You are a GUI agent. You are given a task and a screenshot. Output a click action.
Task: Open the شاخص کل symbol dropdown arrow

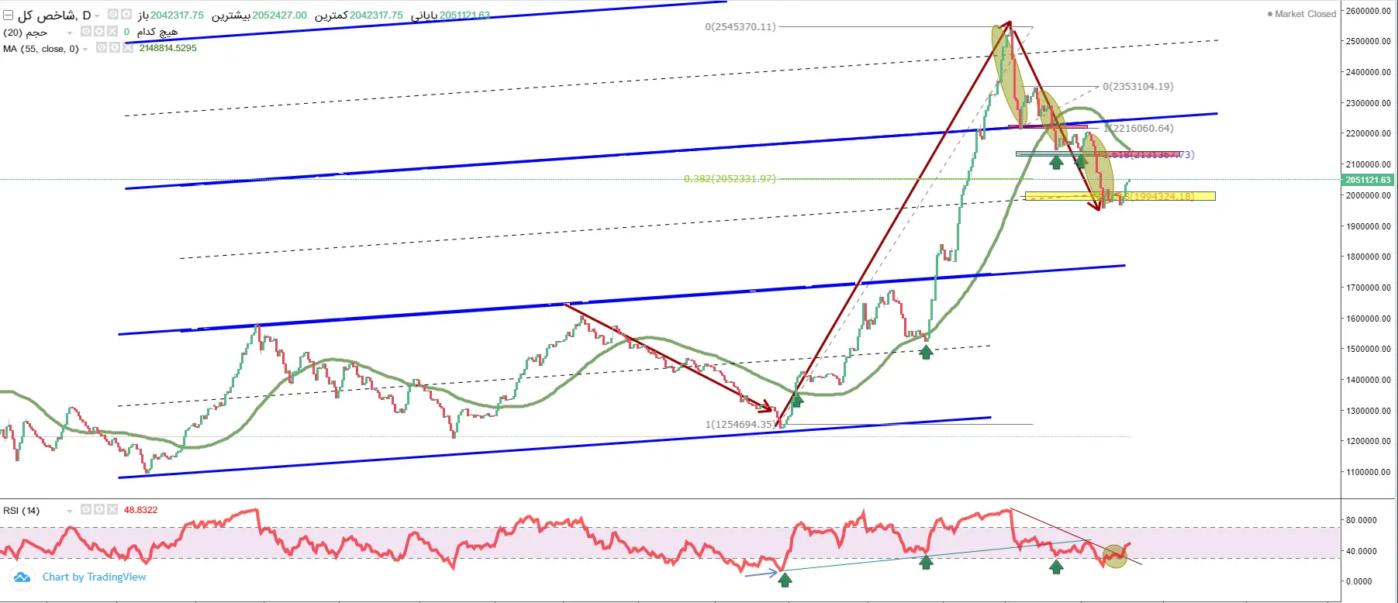click(98, 16)
